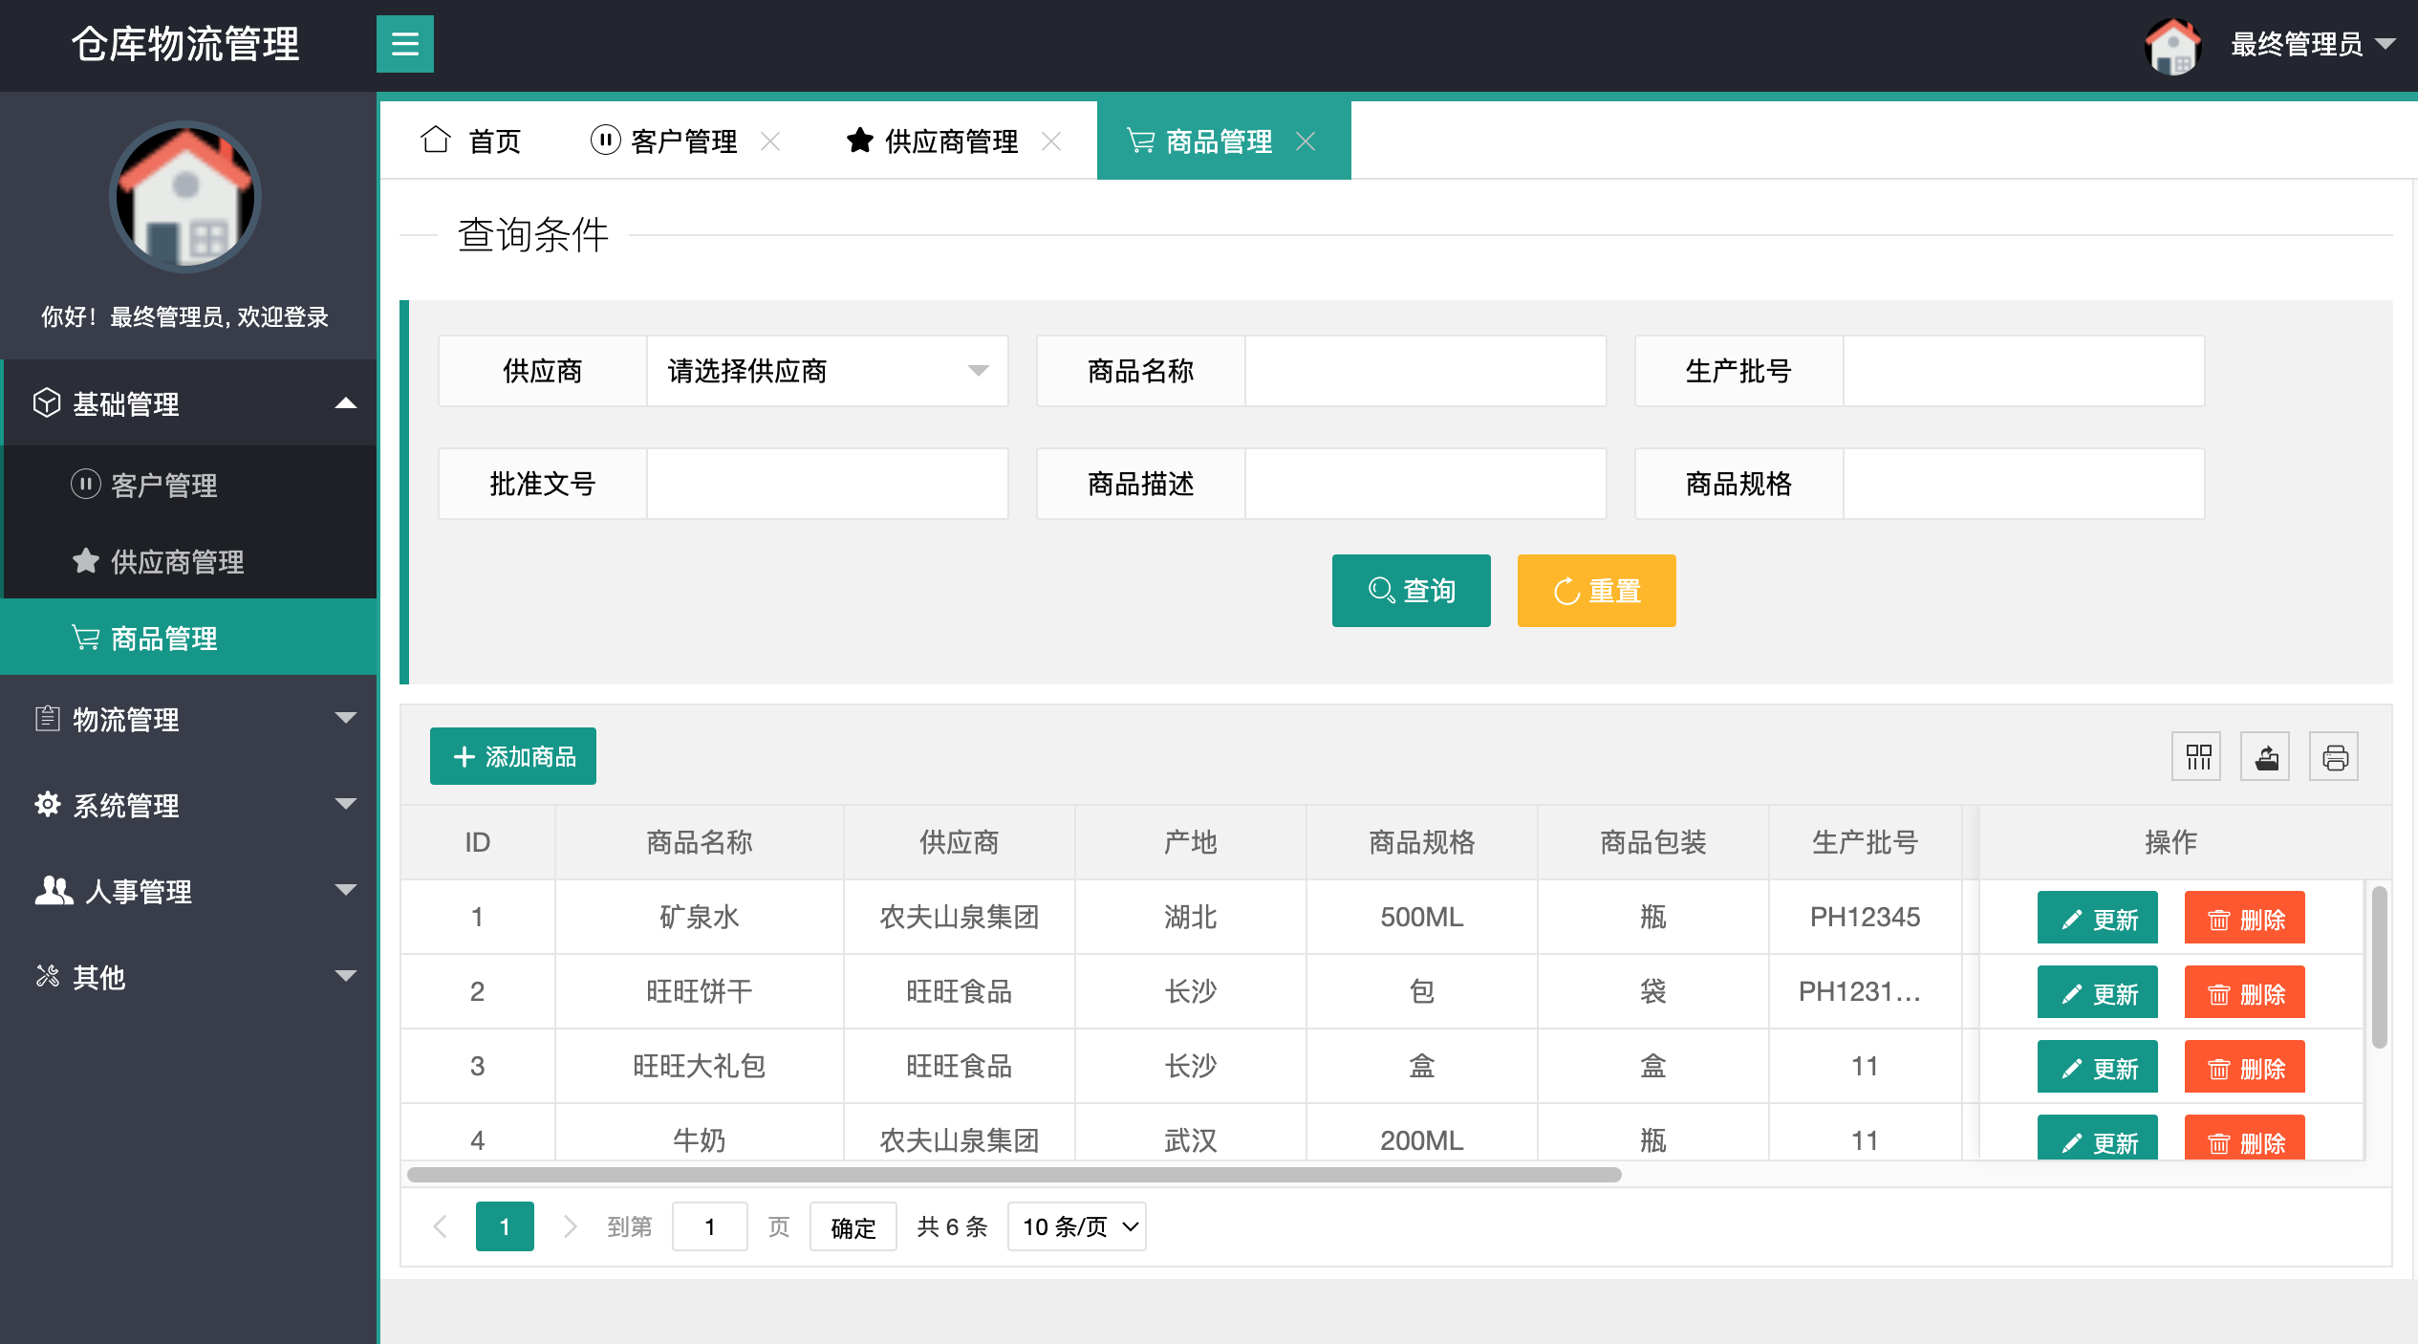The width and height of the screenshot is (2418, 1344).
Task: Expand the 物流管理 sidebar section
Action: tap(189, 719)
